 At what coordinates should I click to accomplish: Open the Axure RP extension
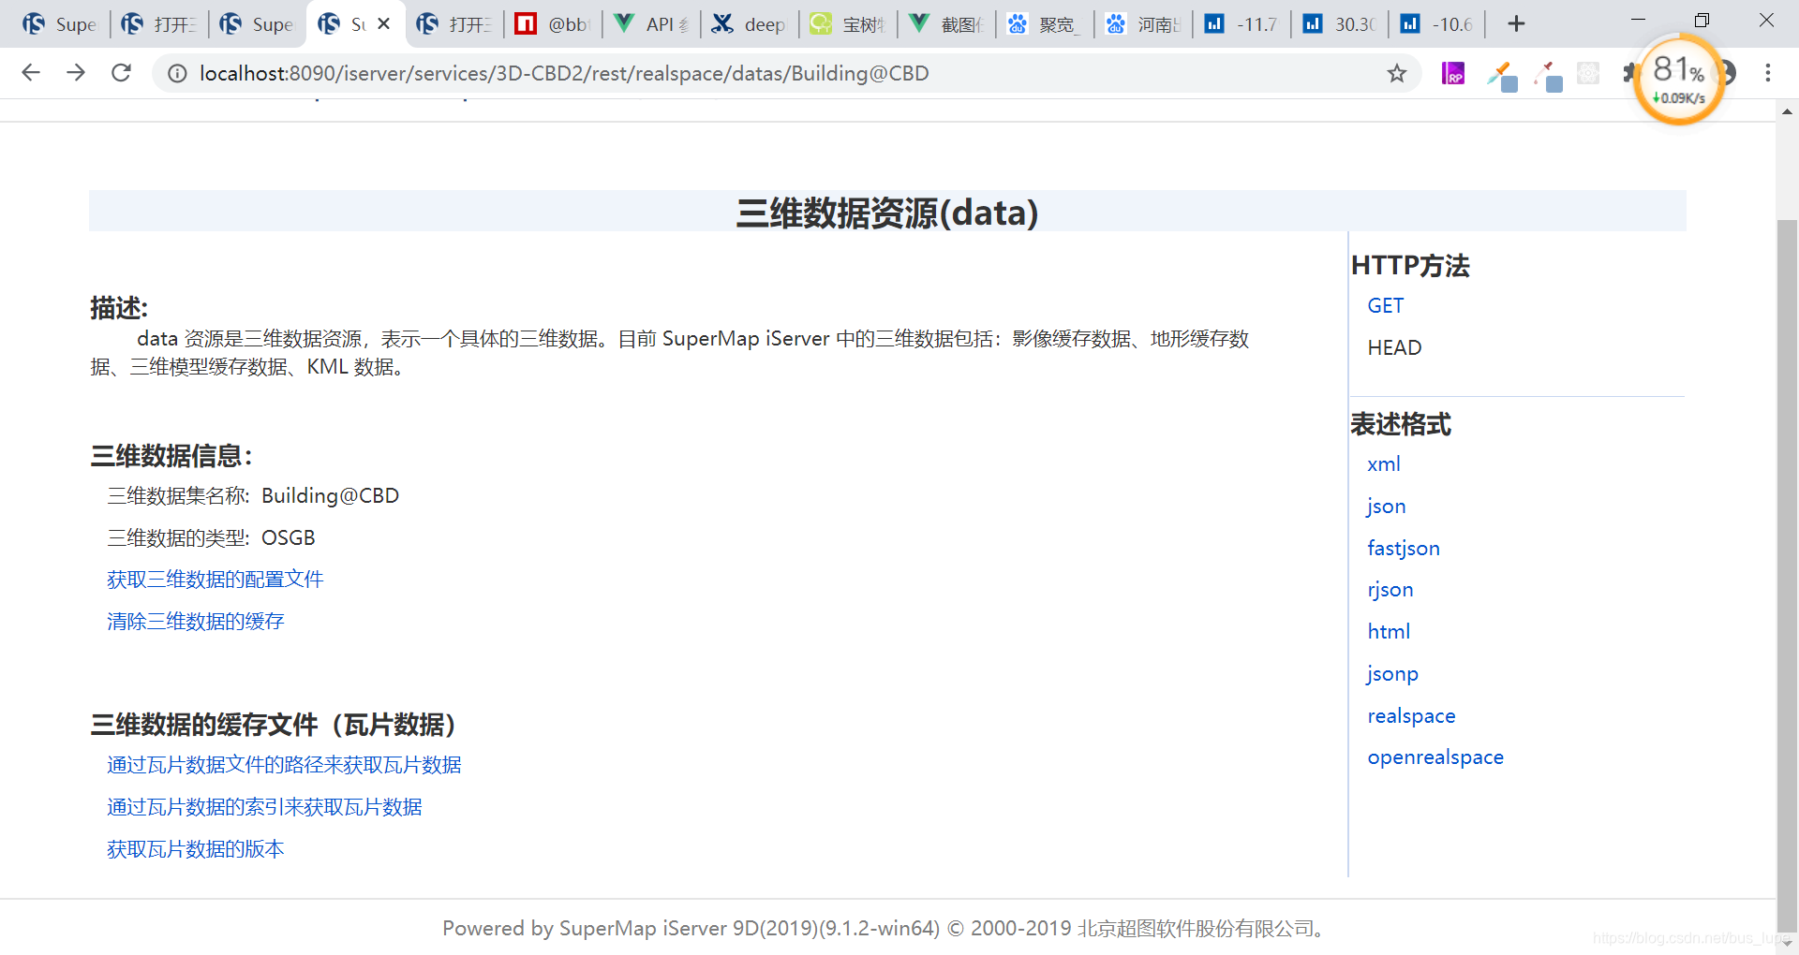pos(1453,73)
